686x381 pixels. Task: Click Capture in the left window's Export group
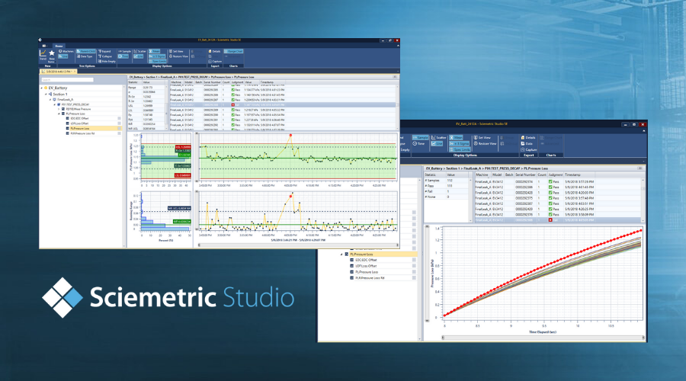pyautogui.click(x=215, y=62)
